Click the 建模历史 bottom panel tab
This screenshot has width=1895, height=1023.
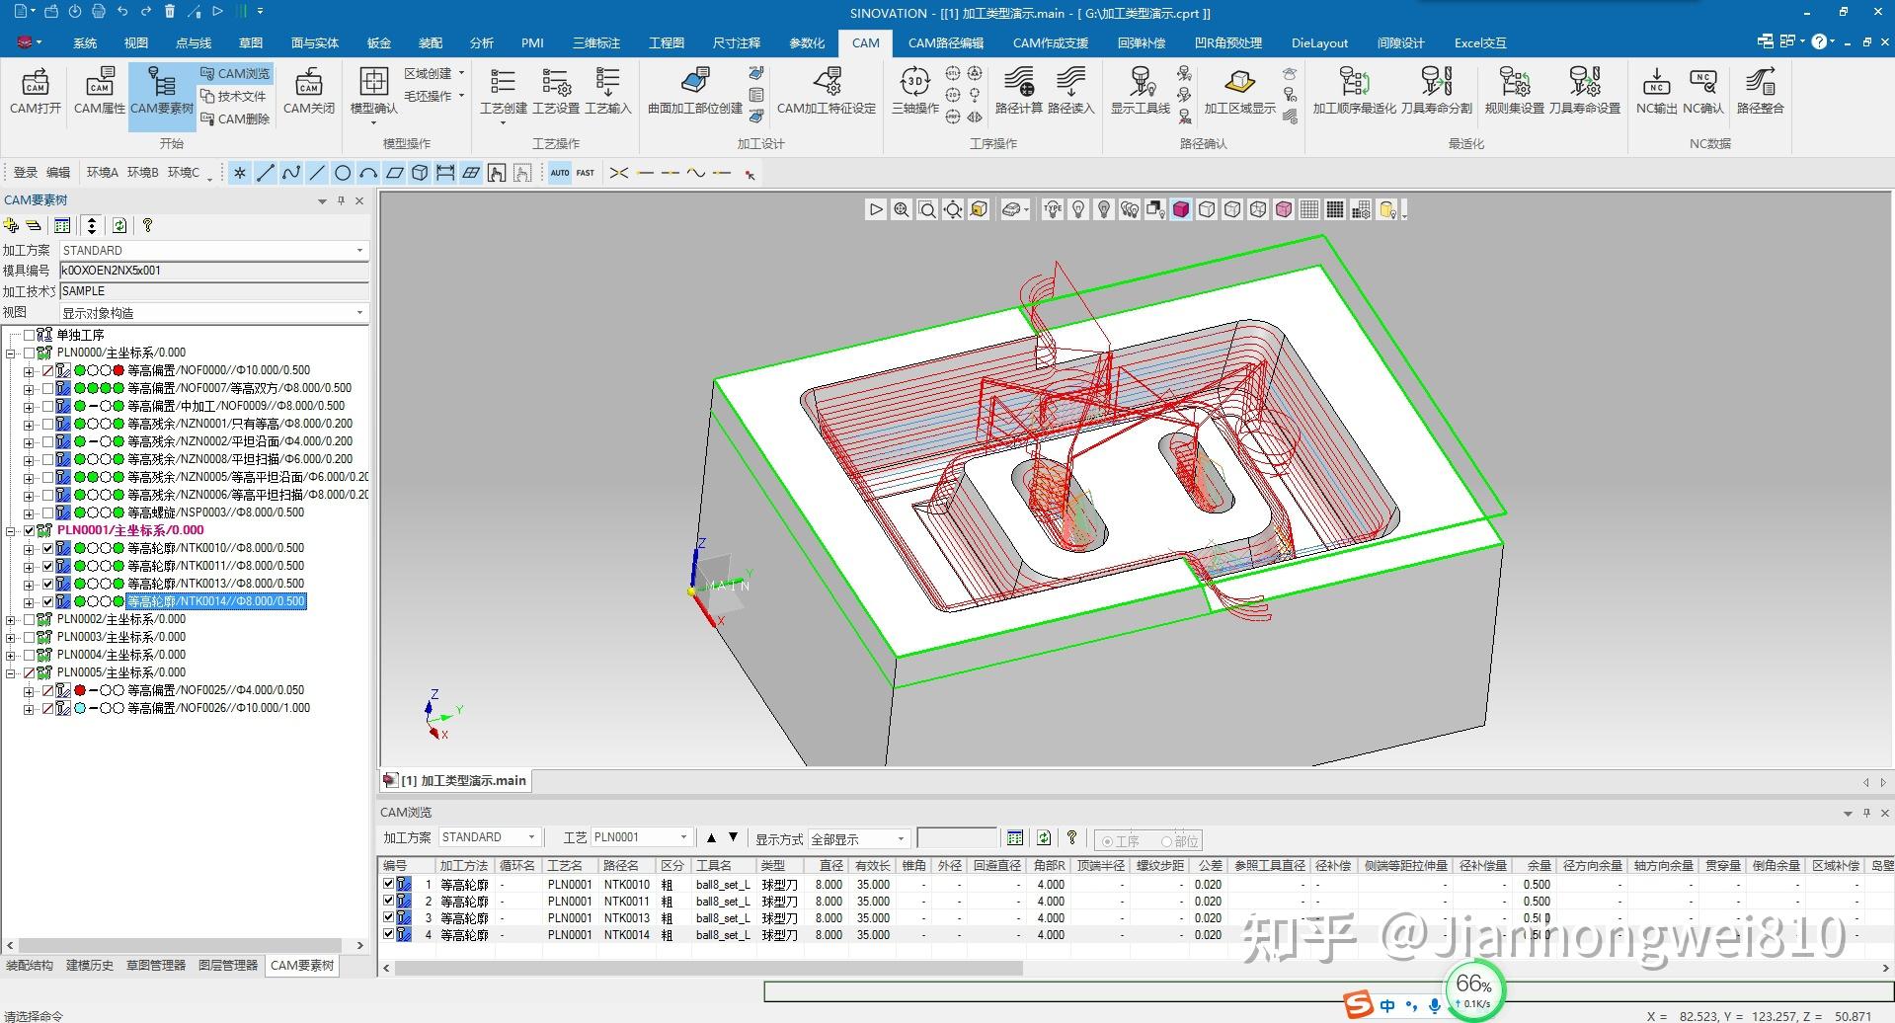point(90,966)
